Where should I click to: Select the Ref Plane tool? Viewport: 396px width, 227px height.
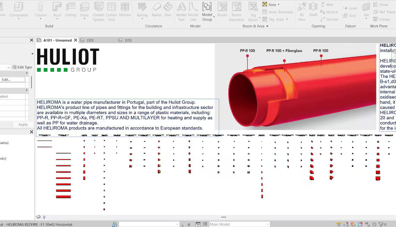[x=384, y=12]
